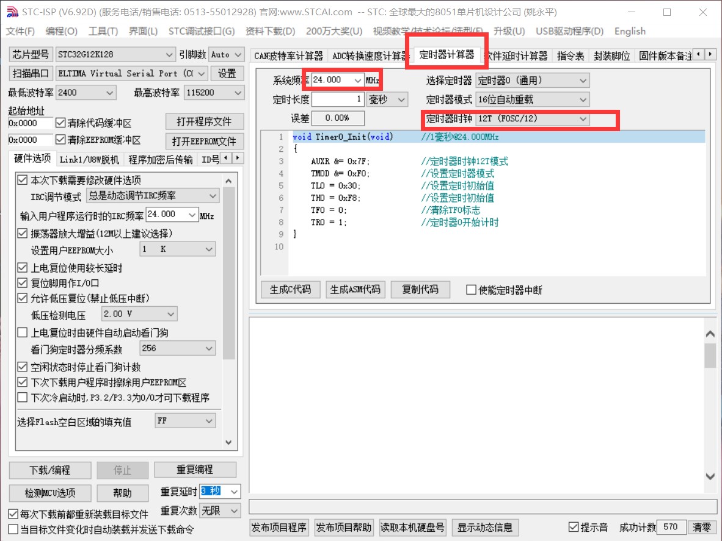The image size is (722, 541).
Task: Open 选择定时器 定时器0 dropdown
Action: click(x=532, y=81)
